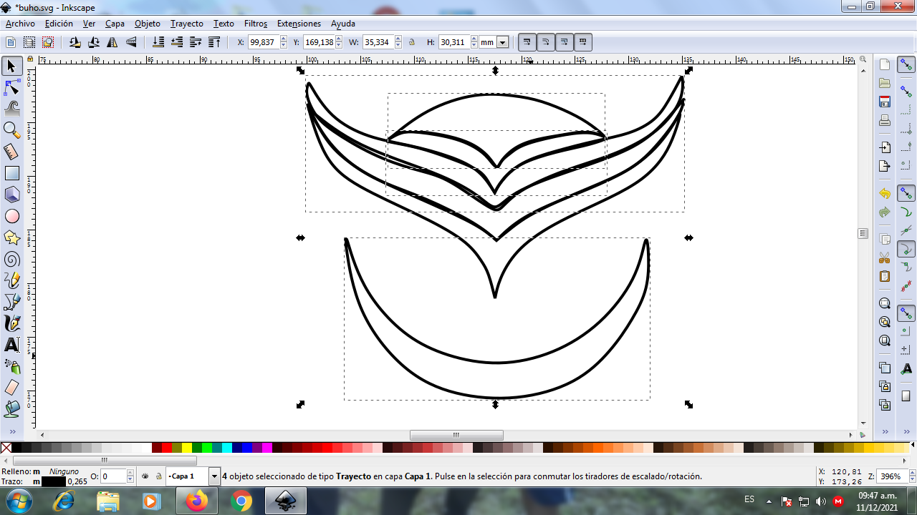The height and width of the screenshot is (515, 917).
Task: Click horizontal canvas scrollbar thumb
Action: coord(456,435)
